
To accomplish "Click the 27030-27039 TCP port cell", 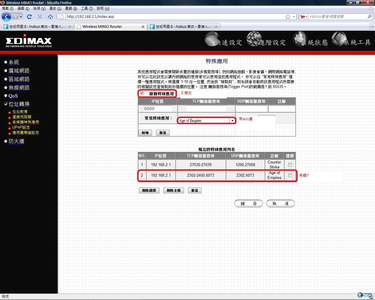I will pos(201,165).
